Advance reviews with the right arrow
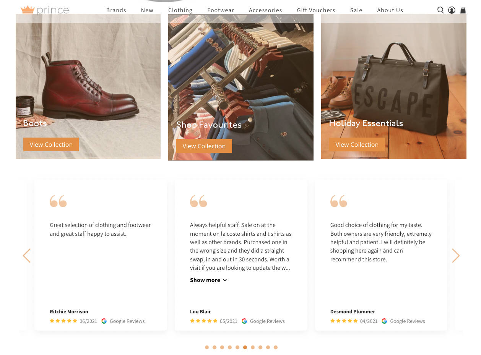The height and width of the screenshot is (355, 481). (455, 256)
